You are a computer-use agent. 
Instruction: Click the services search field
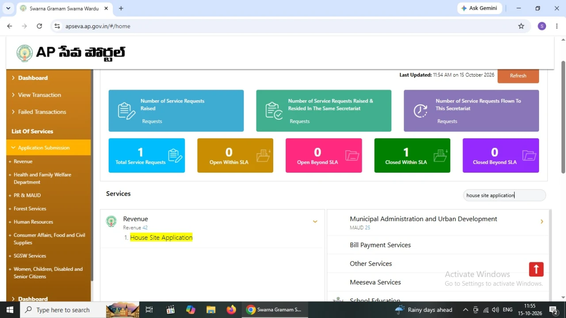(x=505, y=195)
